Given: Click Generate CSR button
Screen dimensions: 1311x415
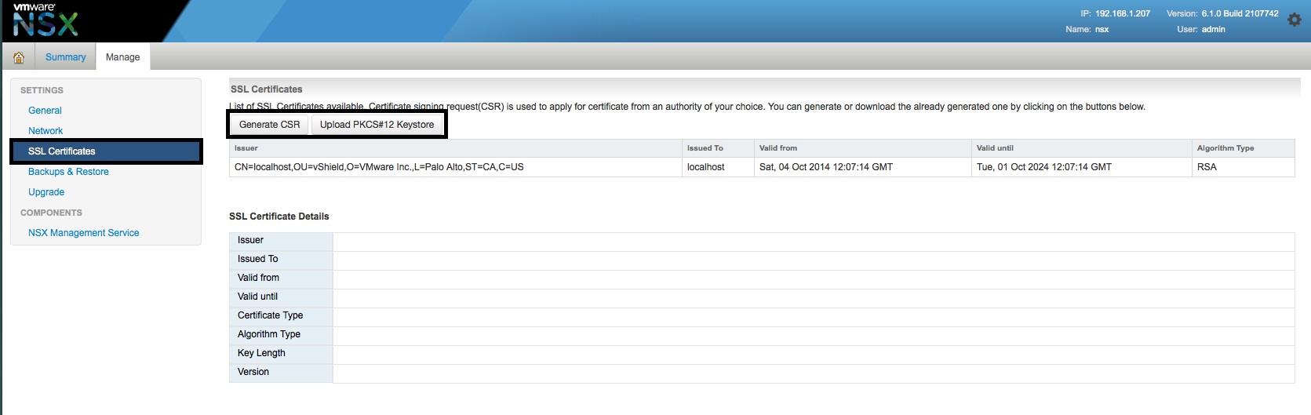Looking at the screenshot, I should [269, 125].
